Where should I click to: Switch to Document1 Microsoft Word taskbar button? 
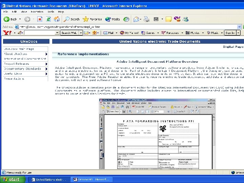(92, 180)
